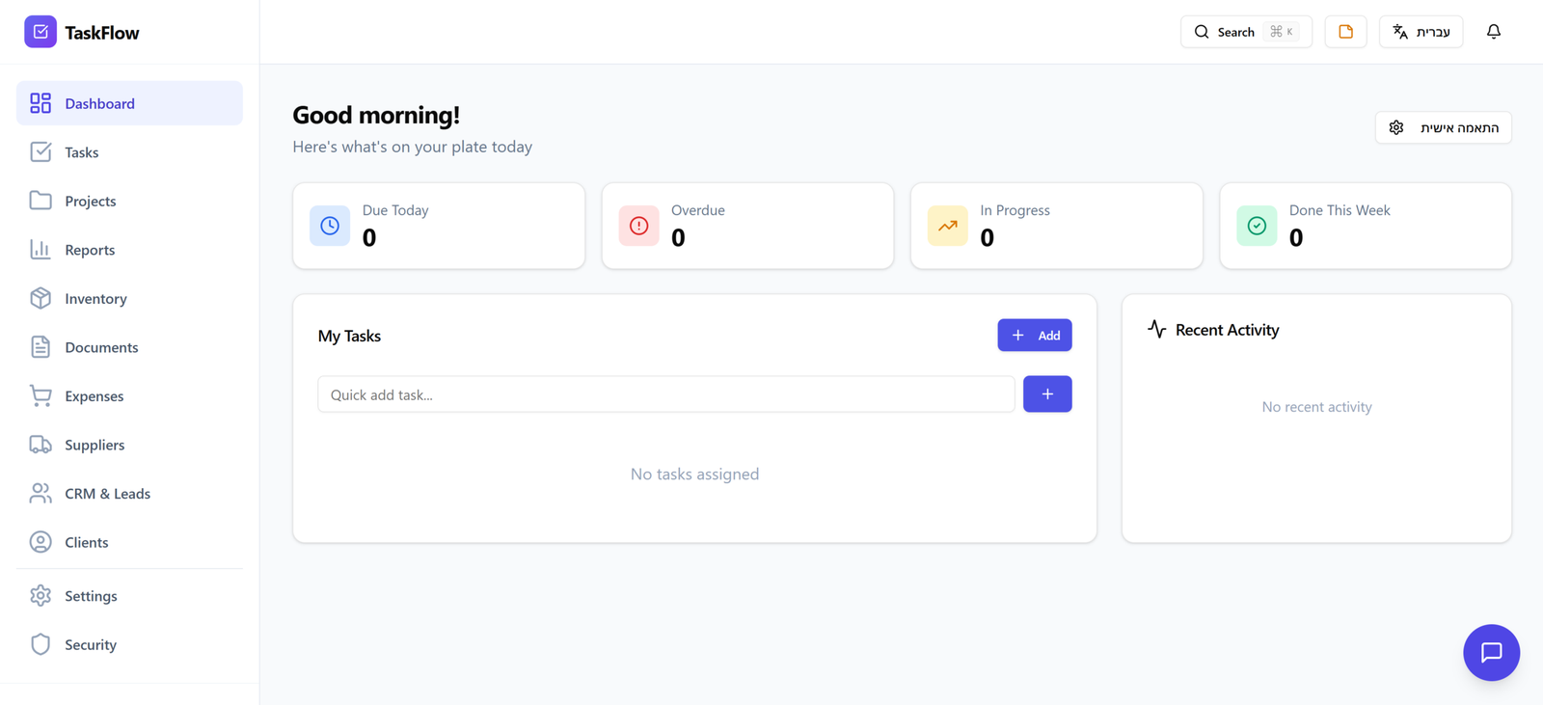1543x705 pixels.
Task: Click the Overdue alert icon
Action: 638,226
